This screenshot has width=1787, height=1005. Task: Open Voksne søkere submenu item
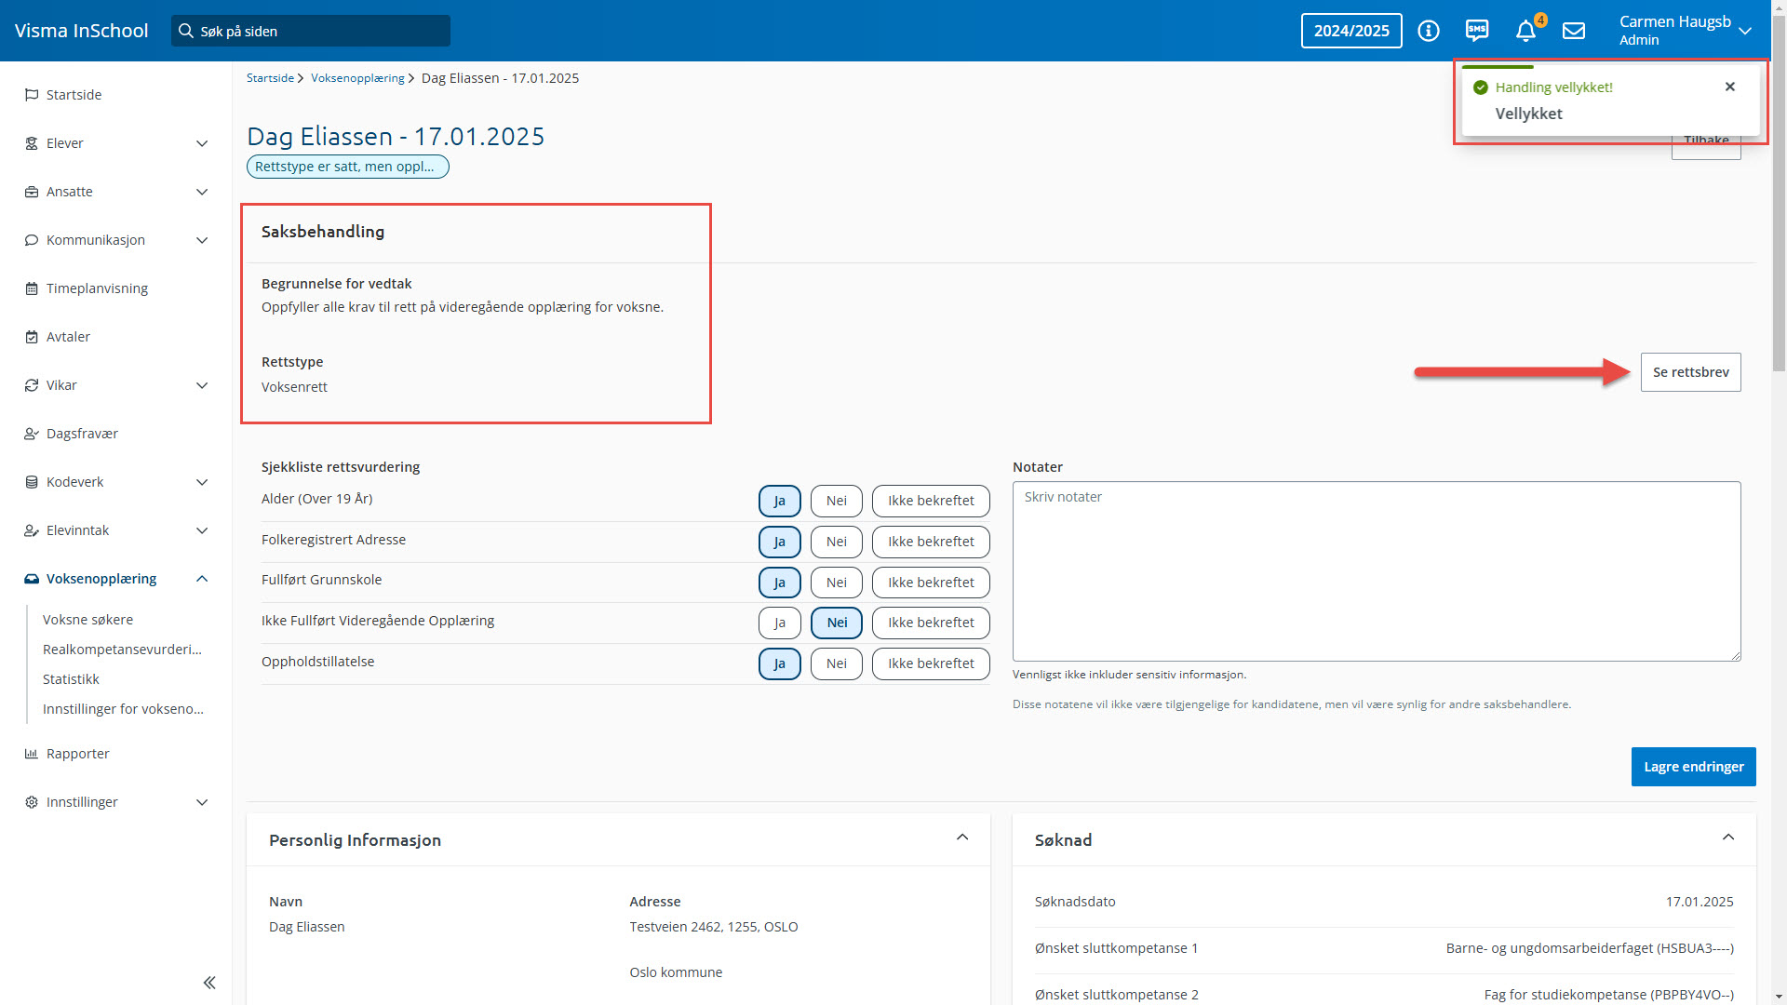(87, 620)
